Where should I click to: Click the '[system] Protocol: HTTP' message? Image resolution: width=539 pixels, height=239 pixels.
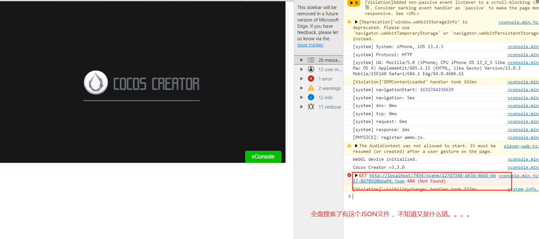382,55
